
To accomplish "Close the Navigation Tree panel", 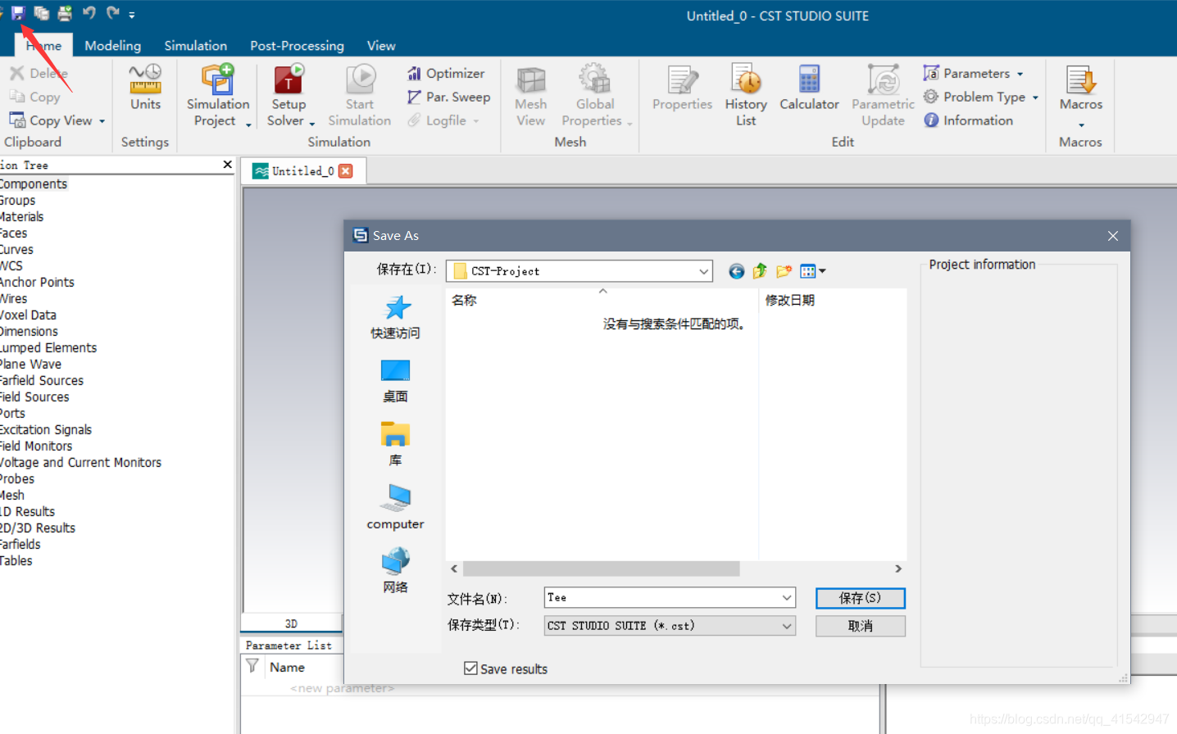I will (227, 165).
